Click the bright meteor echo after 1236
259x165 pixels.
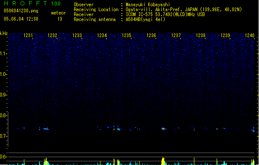coord(163,129)
